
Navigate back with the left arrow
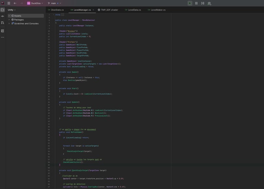pyautogui.click(x=15, y=3)
